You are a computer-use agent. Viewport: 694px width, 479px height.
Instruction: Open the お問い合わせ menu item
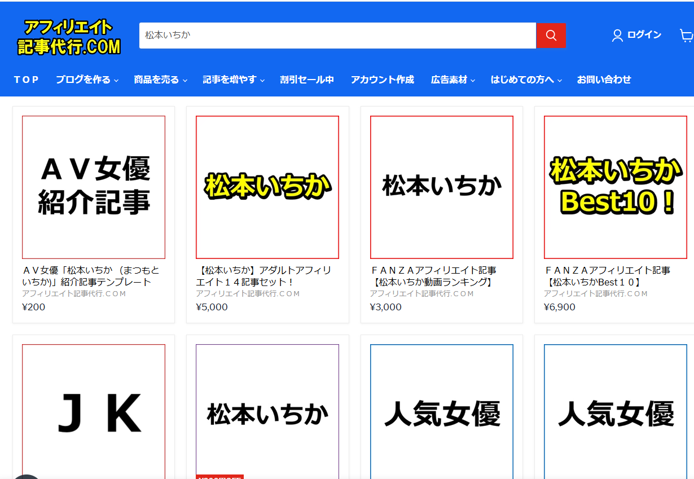604,80
